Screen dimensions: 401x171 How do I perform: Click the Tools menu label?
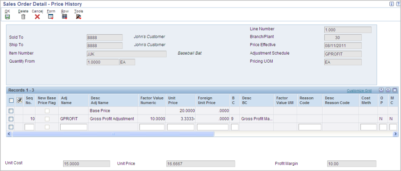78,11
